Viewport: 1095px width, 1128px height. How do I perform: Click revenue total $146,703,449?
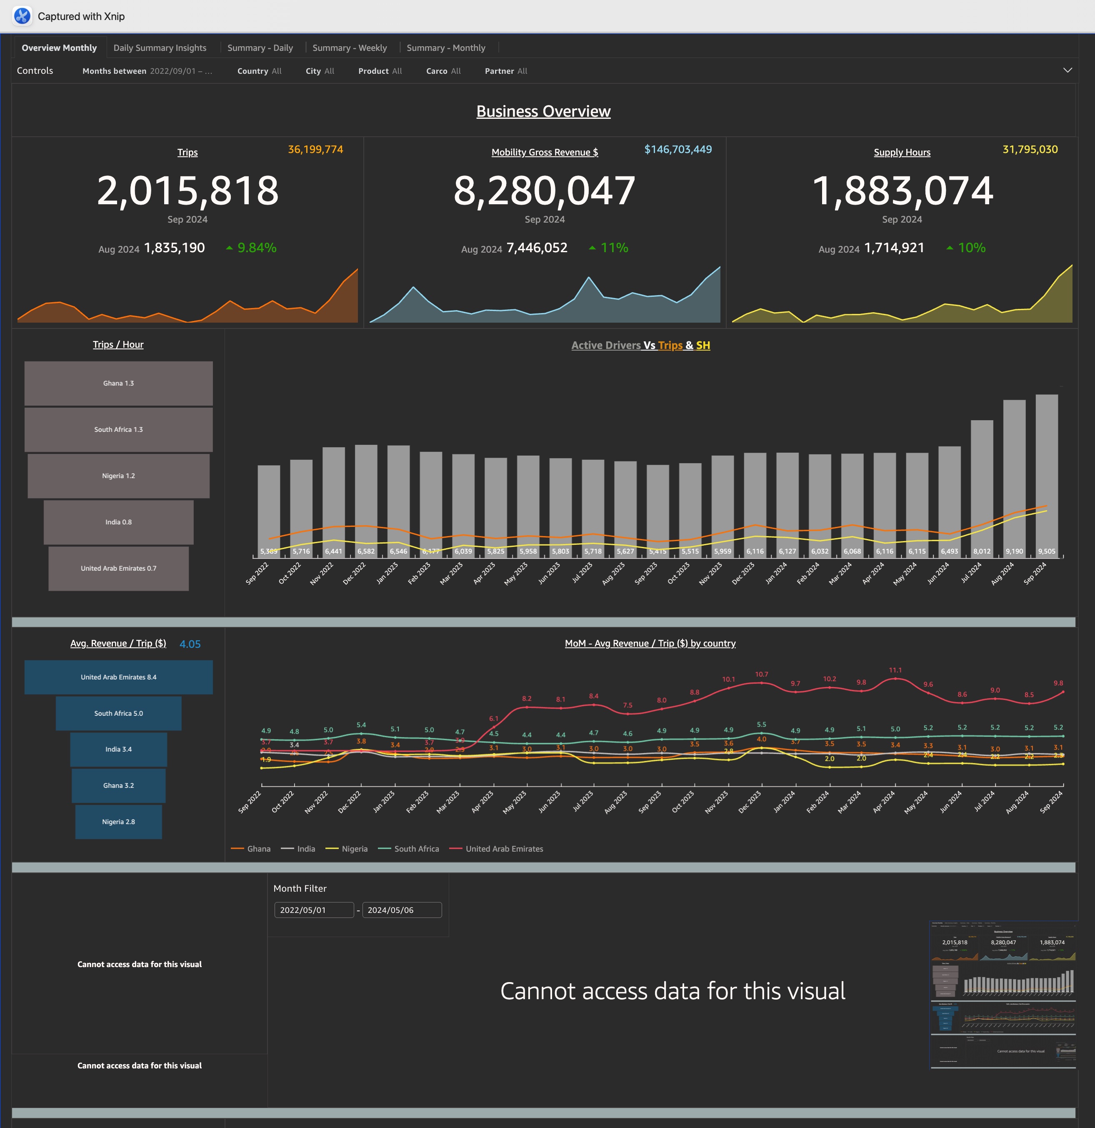pos(678,149)
